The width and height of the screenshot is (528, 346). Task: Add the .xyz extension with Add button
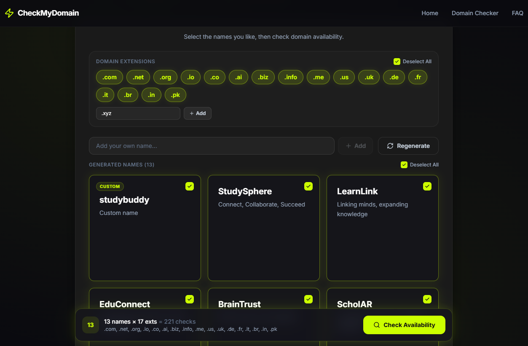(x=198, y=113)
